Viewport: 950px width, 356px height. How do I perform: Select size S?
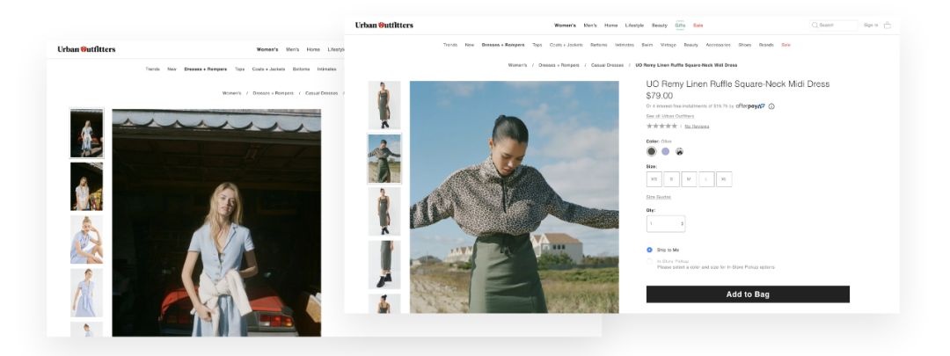click(671, 179)
